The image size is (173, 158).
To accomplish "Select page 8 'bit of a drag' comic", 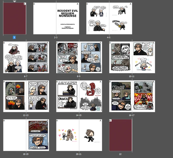I will (68, 57).
